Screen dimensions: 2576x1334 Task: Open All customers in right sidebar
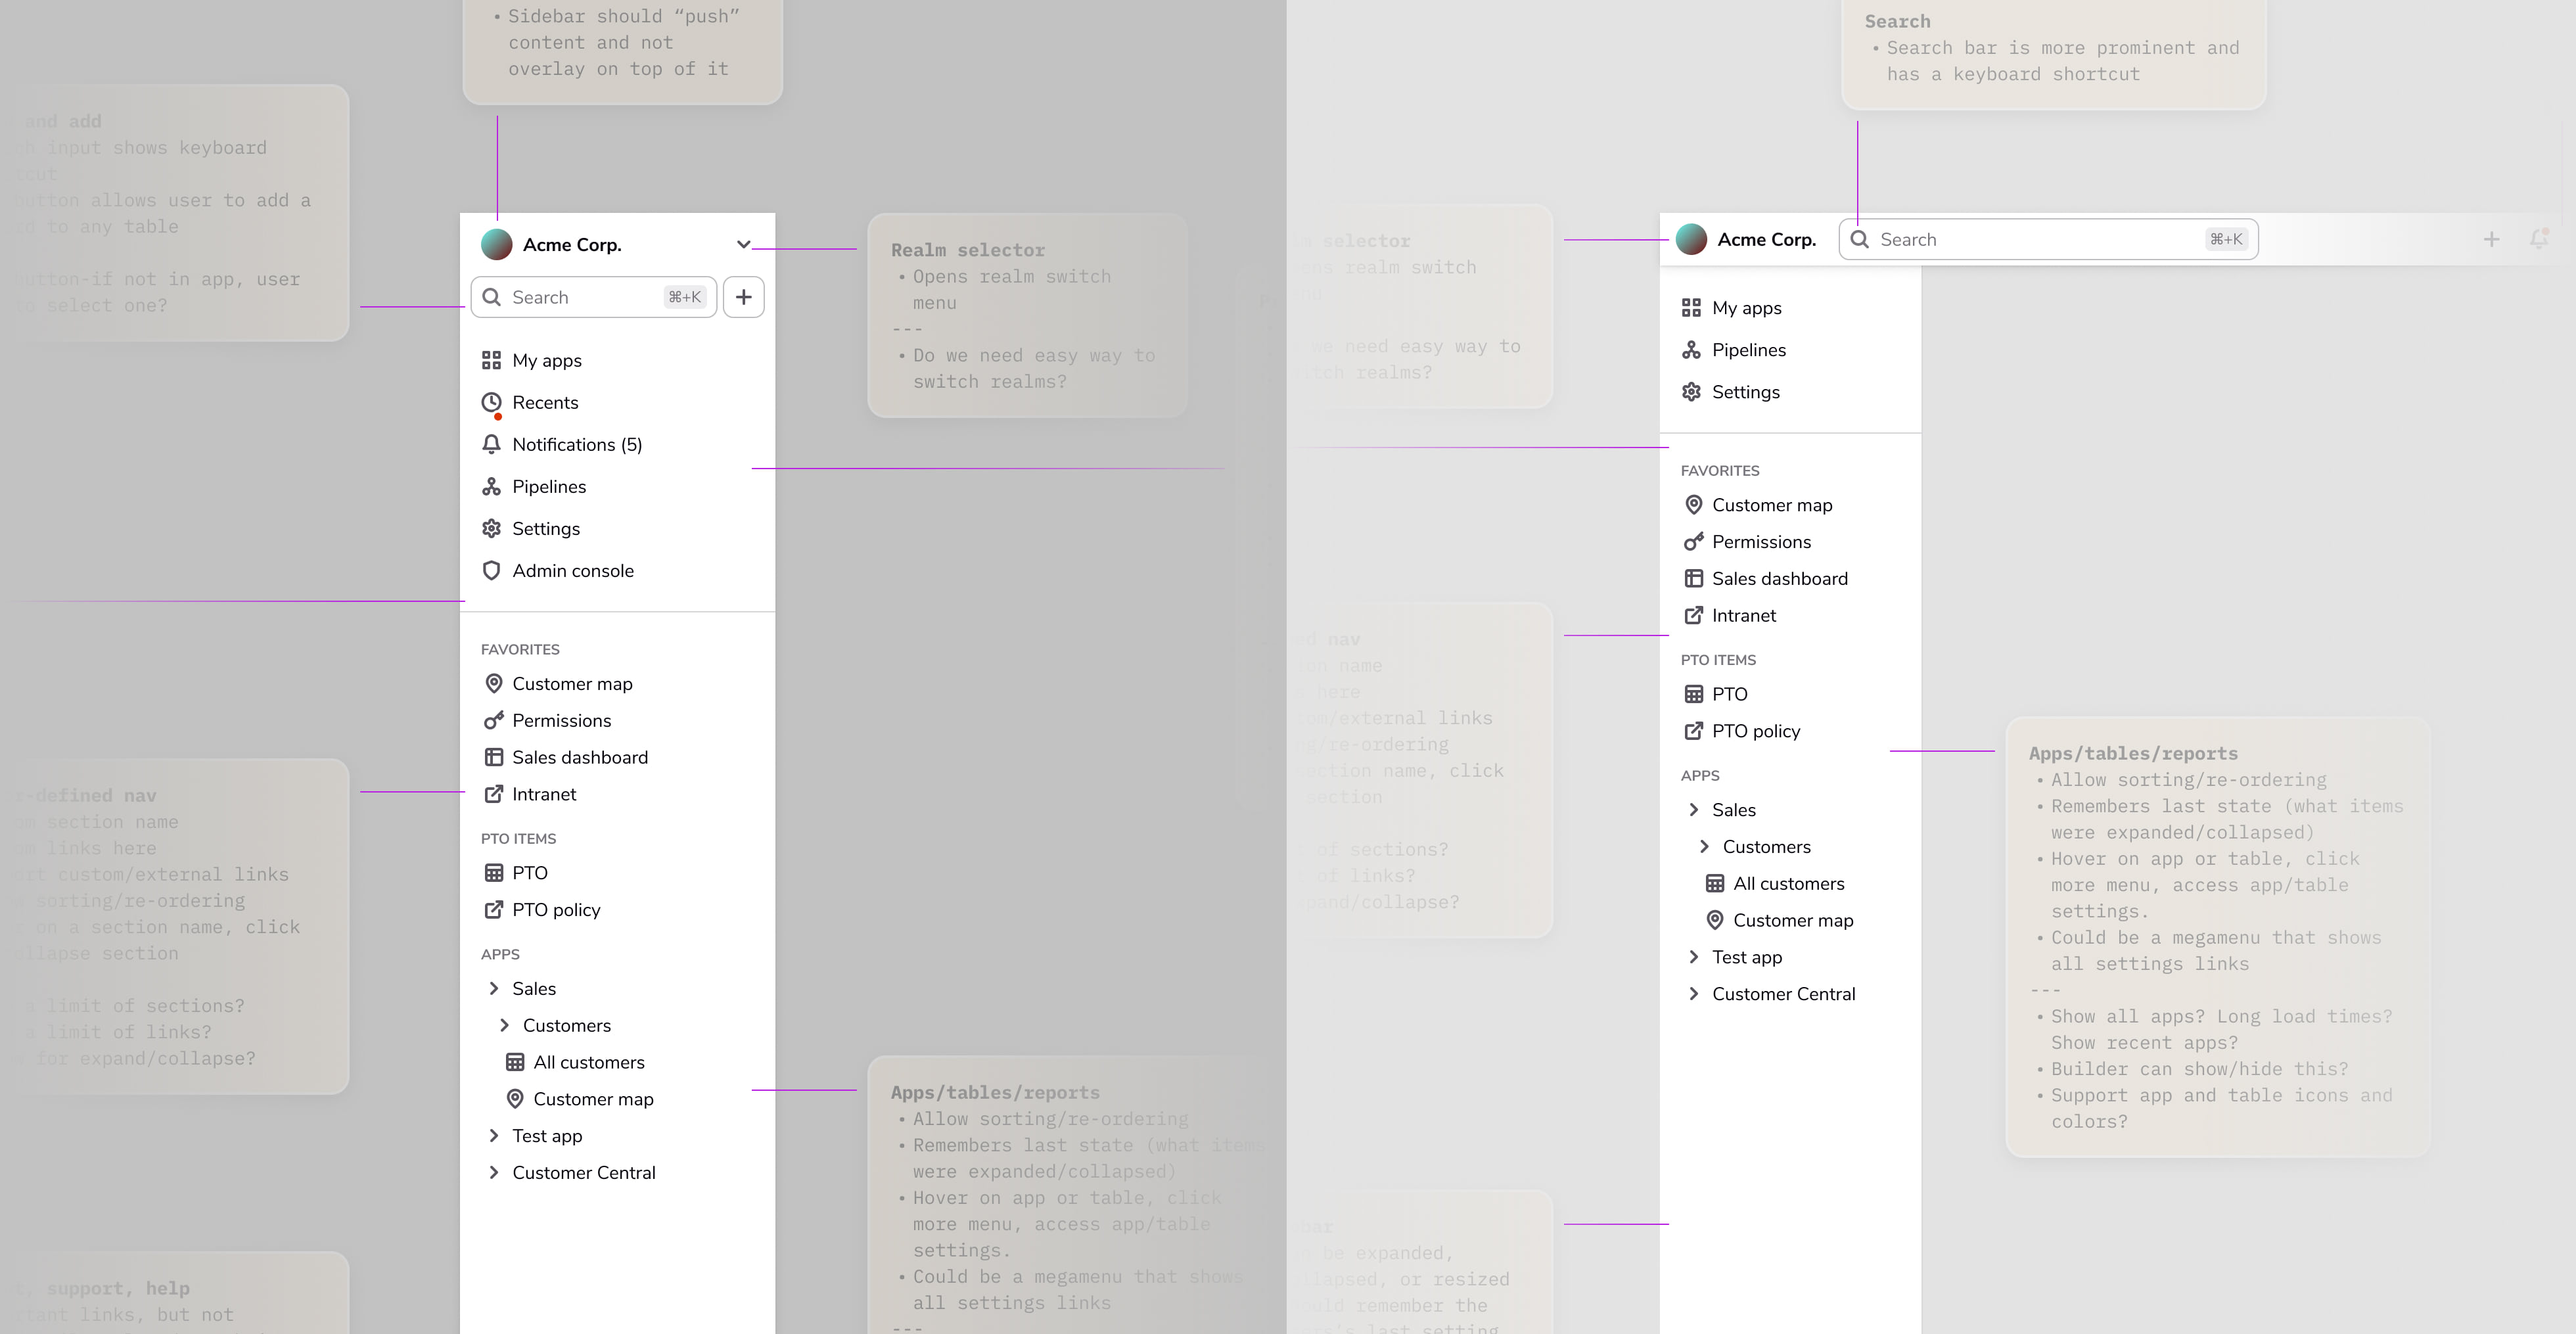point(1790,883)
